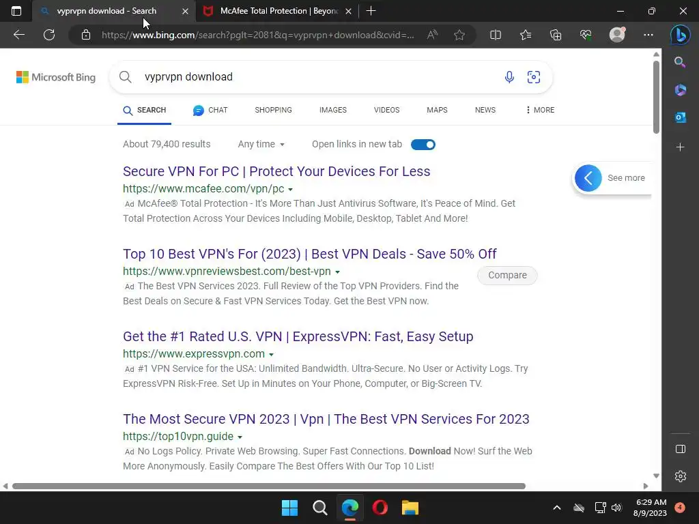Open File Explorer from taskbar

point(410,508)
